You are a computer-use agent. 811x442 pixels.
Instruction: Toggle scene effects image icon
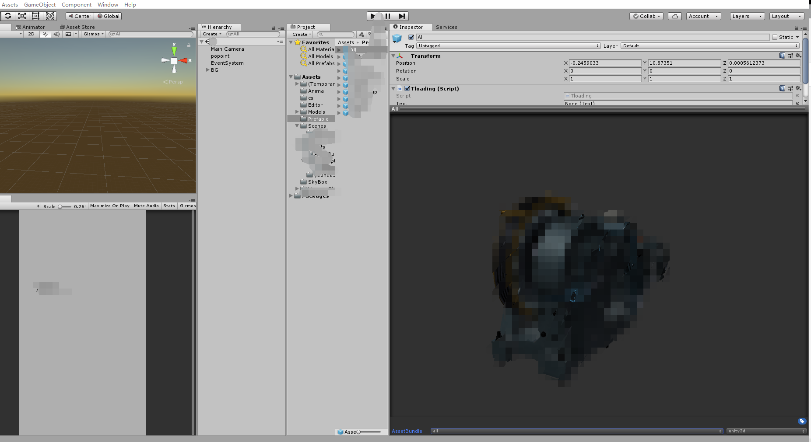tap(68, 34)
